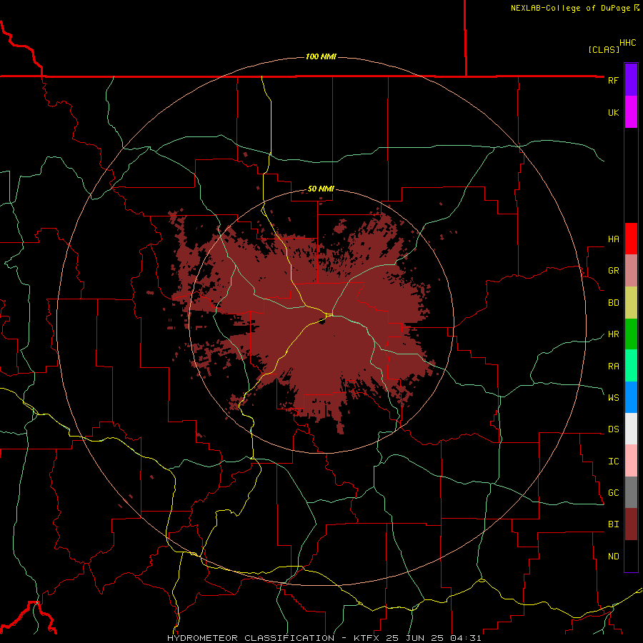Viewport: 643px width, 643px height.
Task: Click the RF purple legend swatch
Action: [631, 80]
